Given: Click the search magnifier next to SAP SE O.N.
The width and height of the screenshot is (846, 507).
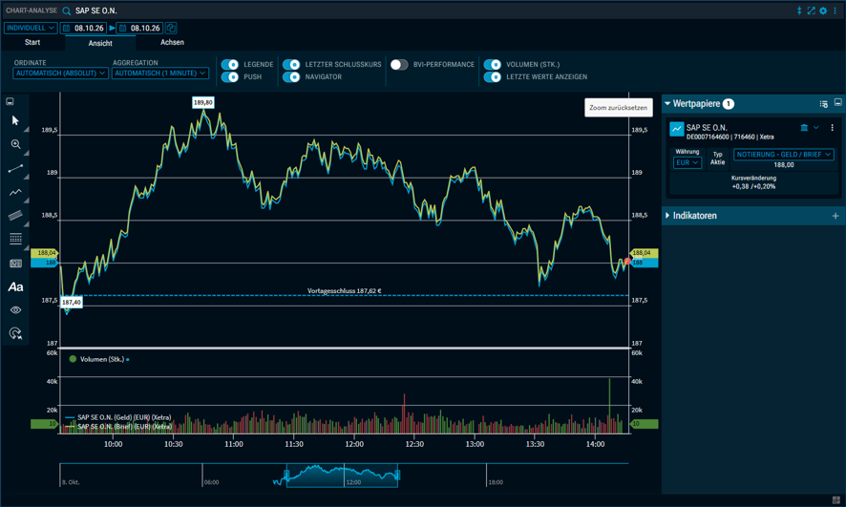Looking at the screenshot, I should [x=67, y=11].
